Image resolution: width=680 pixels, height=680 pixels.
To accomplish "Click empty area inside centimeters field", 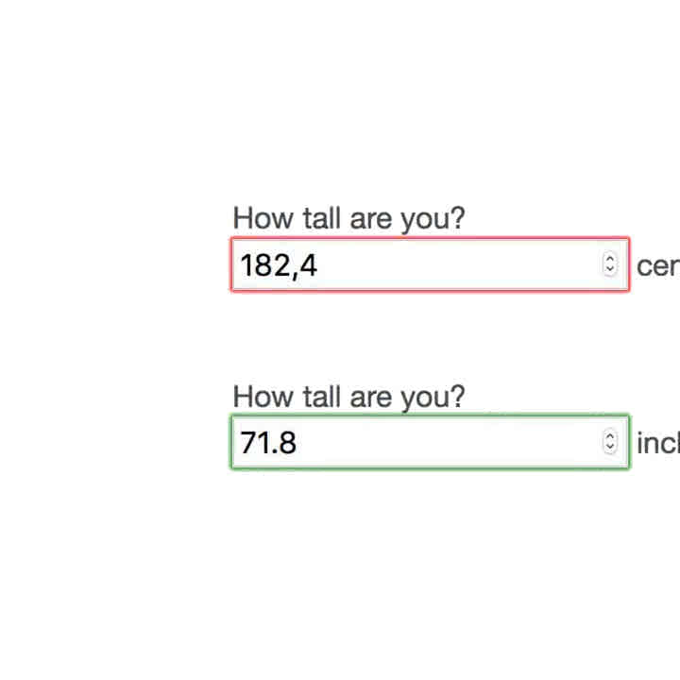I will 455,264.
